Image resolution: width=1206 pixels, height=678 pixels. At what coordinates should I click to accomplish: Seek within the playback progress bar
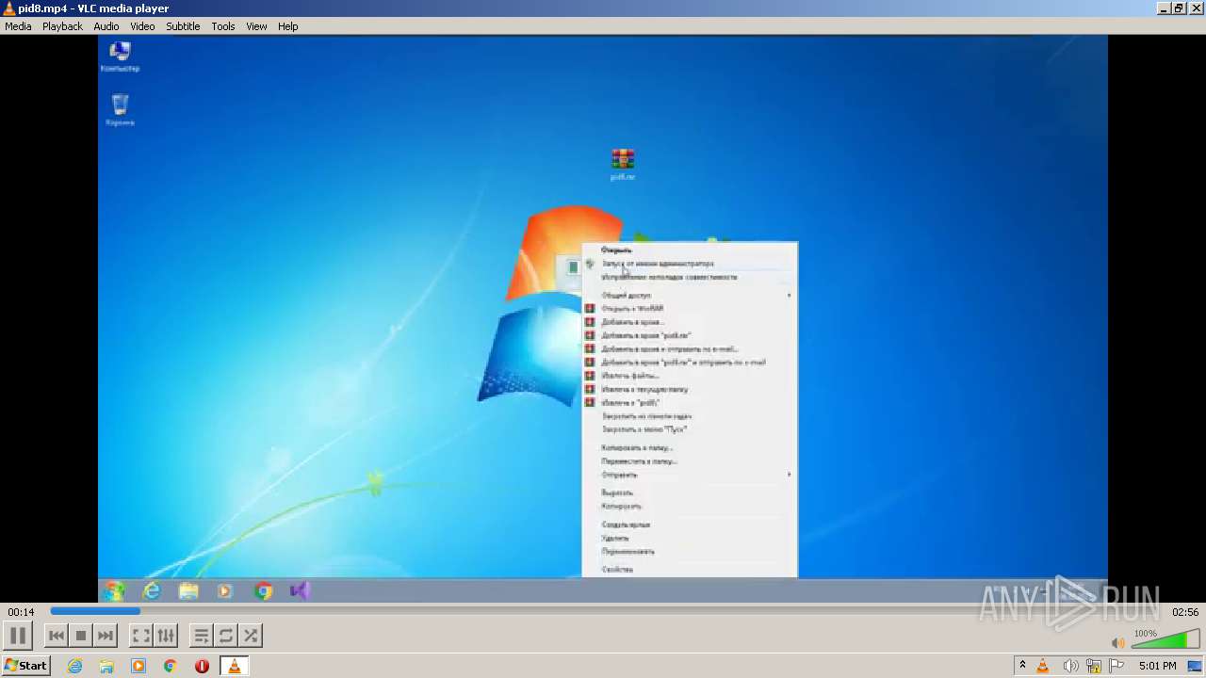coord(603,611)
